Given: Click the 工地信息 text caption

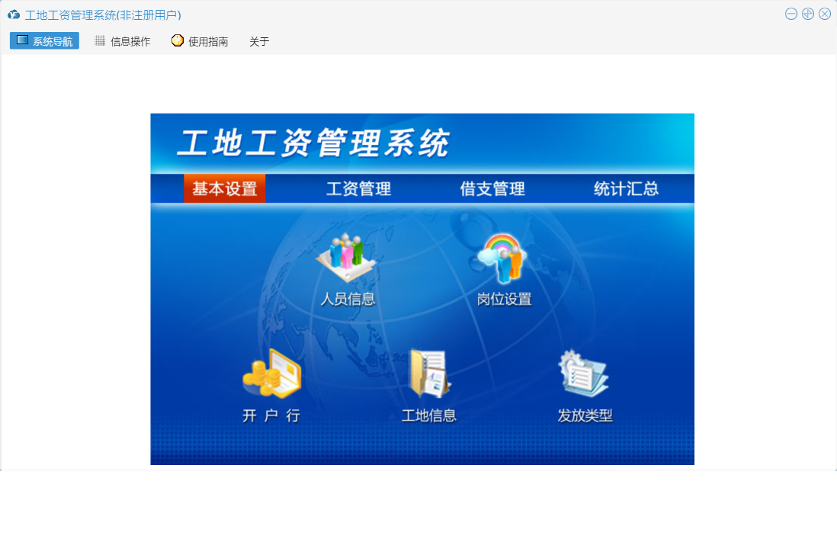Looking at the screenshot, I should click(429, 415).
